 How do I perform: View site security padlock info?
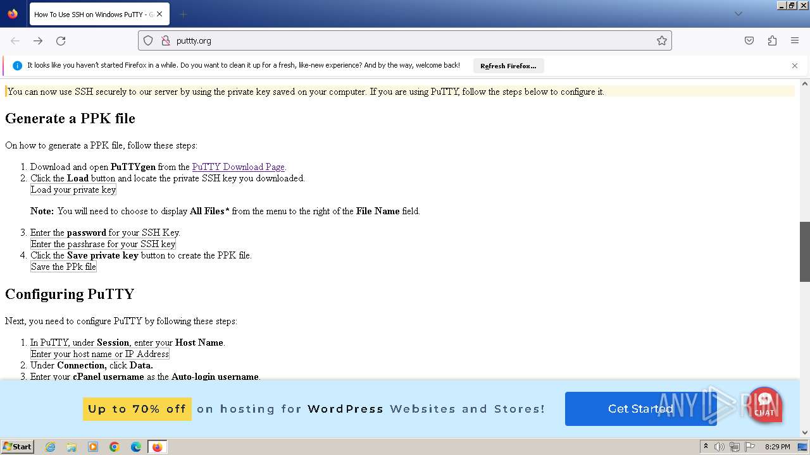click(x=166, y=40)
